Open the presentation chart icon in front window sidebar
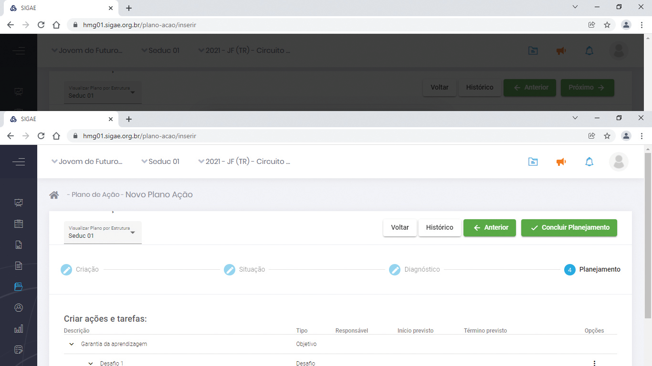 (x=19, y=203)
